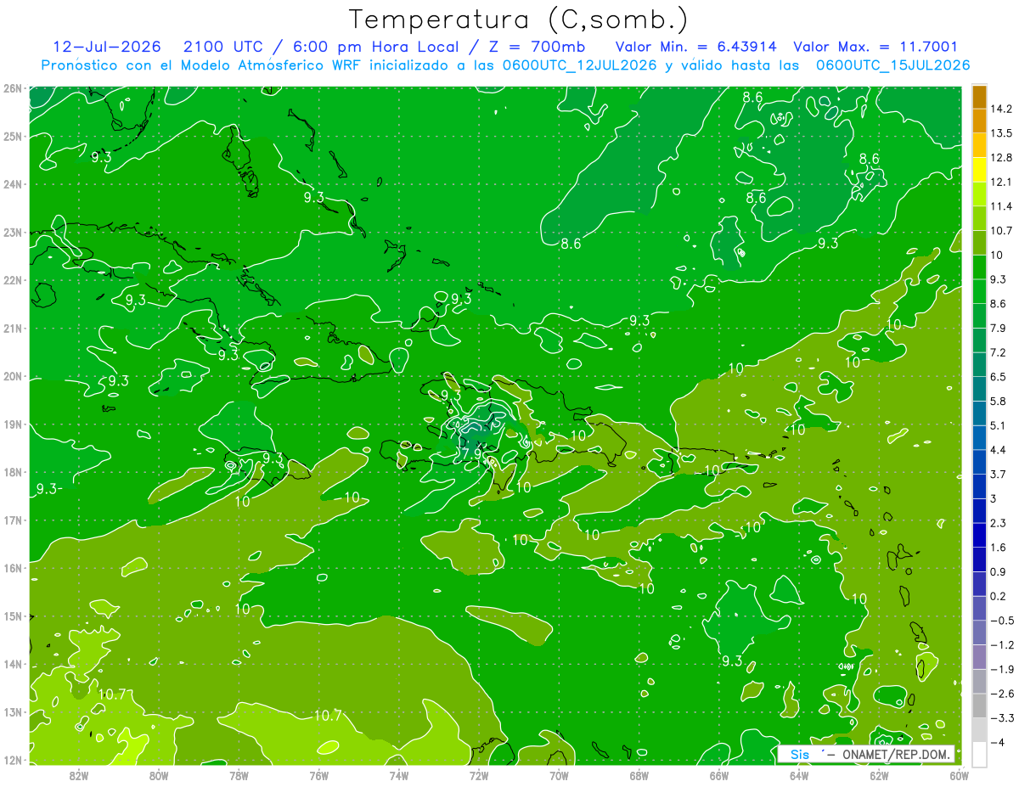The height and width of the screenshot is (787, 1019).
Task: Click the 26N latitude axis label
Action: tap(13, 88)
